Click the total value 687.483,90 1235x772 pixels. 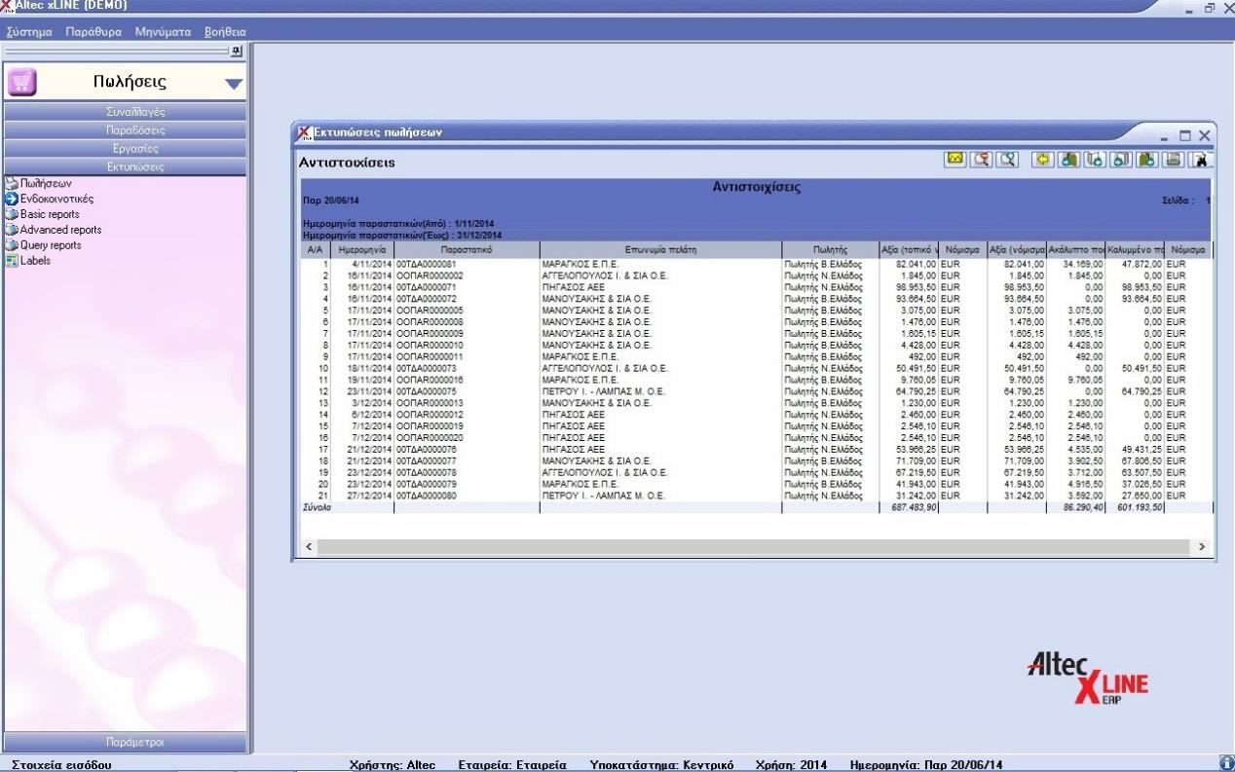pyautogui.click(x=914, y=508)
